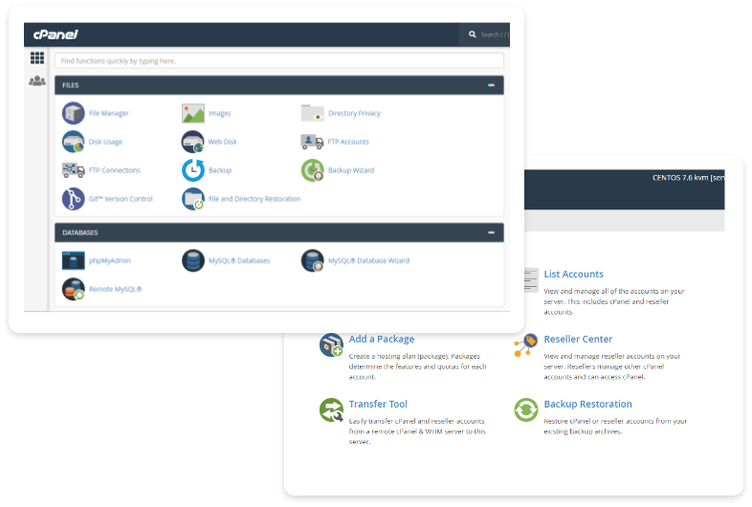The width and height of the screenshot is (752, 507).
Task: Open the Remote MySQL icon
Action: (x=74, y=289)
